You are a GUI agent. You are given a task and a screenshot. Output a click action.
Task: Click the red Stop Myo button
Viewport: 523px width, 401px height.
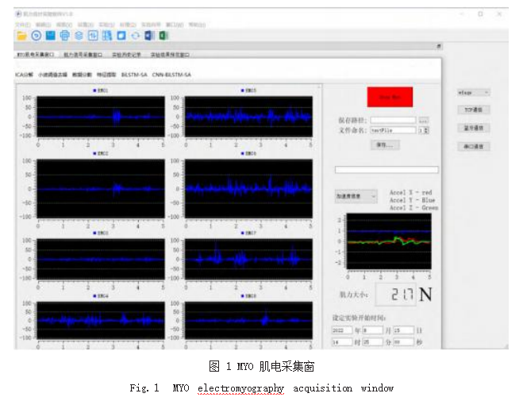pyautogui.click(x=390, y=97)
